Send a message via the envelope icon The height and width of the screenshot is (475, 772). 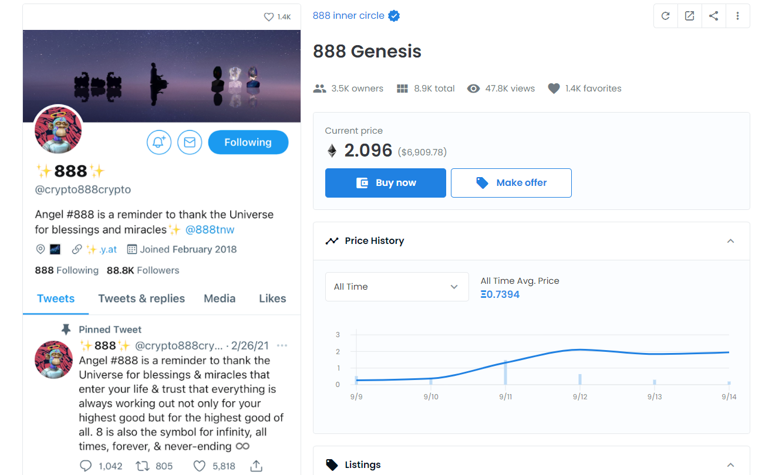(x=190, y=142)
